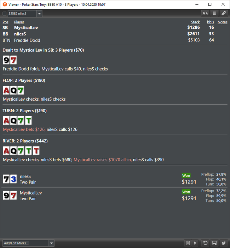Sort by the Pos column header
This screenshot has height=248, width=230.
(x=5, y=22)
